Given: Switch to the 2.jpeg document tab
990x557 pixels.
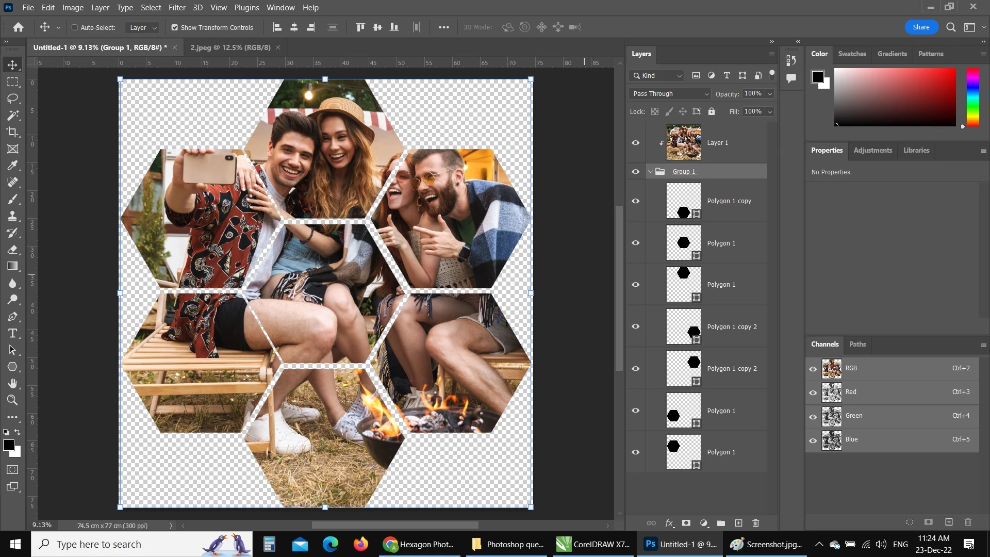Looking at the screenshot, I should pos(230,47).
